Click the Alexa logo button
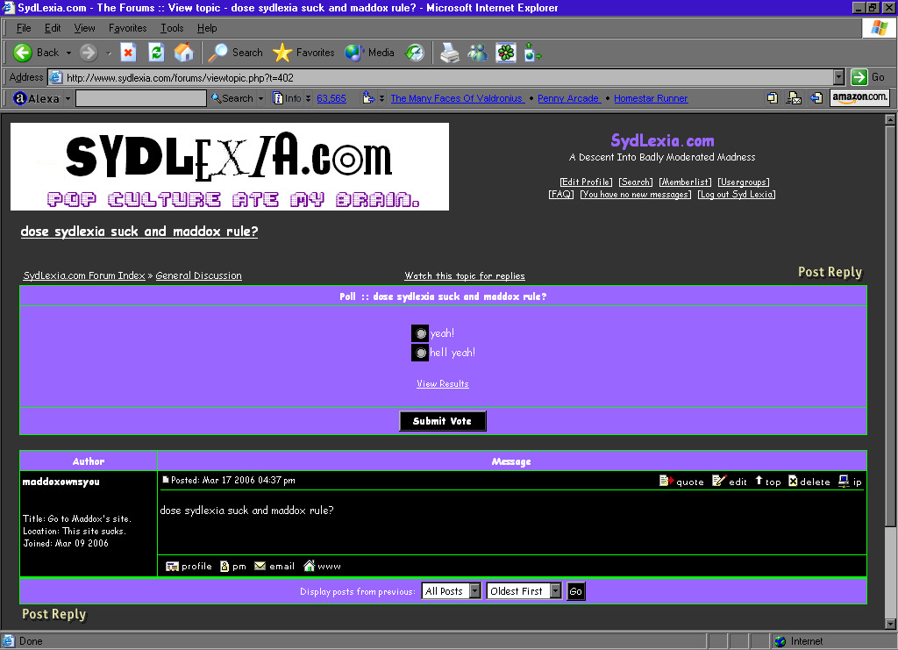The image size is (898, 650). click(x=36, y=98)
